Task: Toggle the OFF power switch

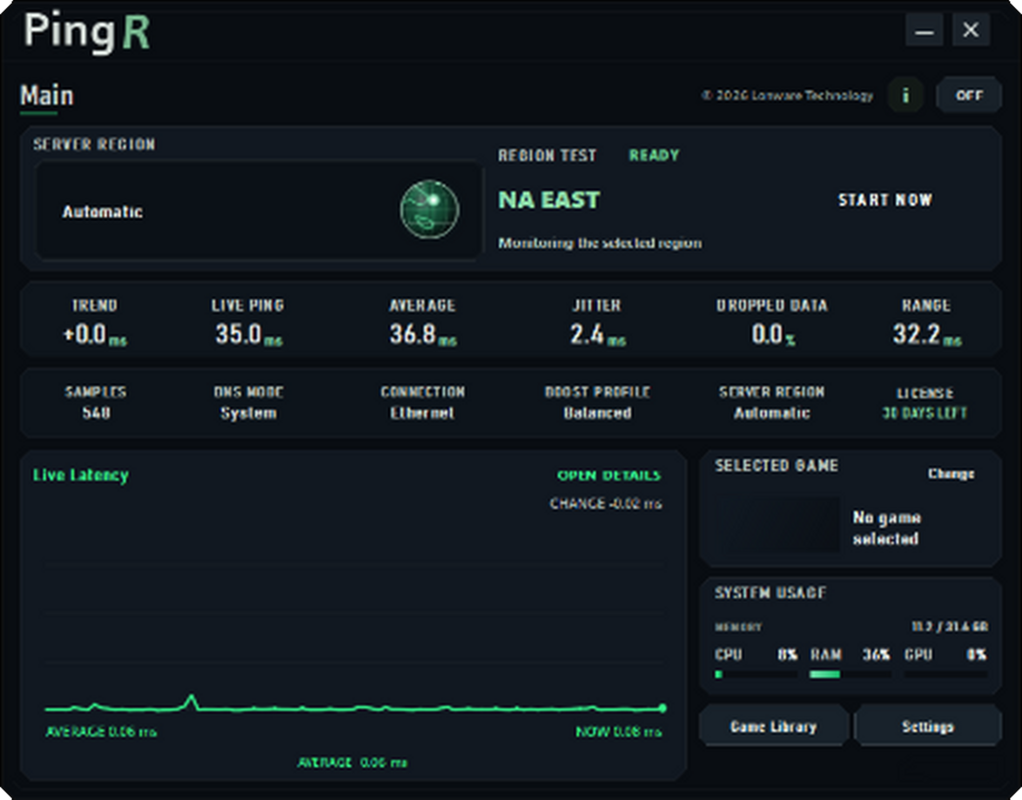Action: pyautogui.click(x=969, y=95)
